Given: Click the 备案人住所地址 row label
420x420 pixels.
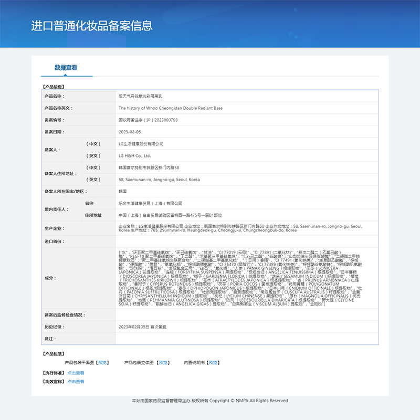Looking at the screenshot, I should tap(61, 174).
